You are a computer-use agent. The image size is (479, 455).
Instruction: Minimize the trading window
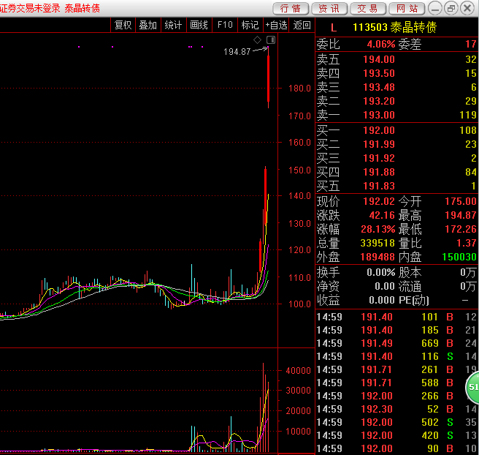435,8
